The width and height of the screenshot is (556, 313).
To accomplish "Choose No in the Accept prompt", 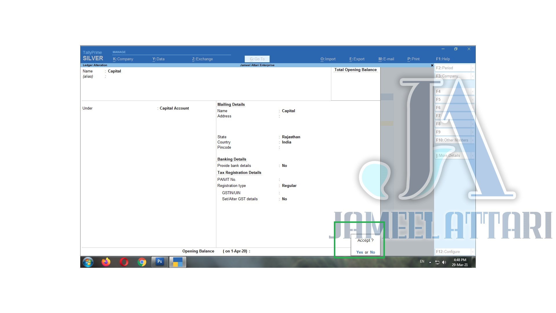I will tap(372, 252).
